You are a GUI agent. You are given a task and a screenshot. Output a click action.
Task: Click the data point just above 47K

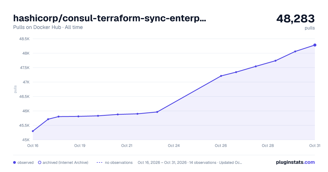221,76
